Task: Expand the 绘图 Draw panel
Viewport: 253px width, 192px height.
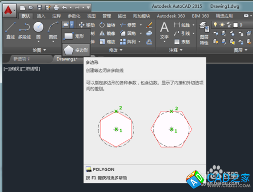Action: pos(39,50)
